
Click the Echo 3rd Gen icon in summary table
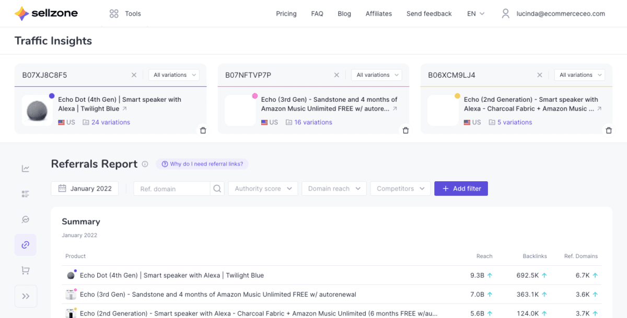71,295
